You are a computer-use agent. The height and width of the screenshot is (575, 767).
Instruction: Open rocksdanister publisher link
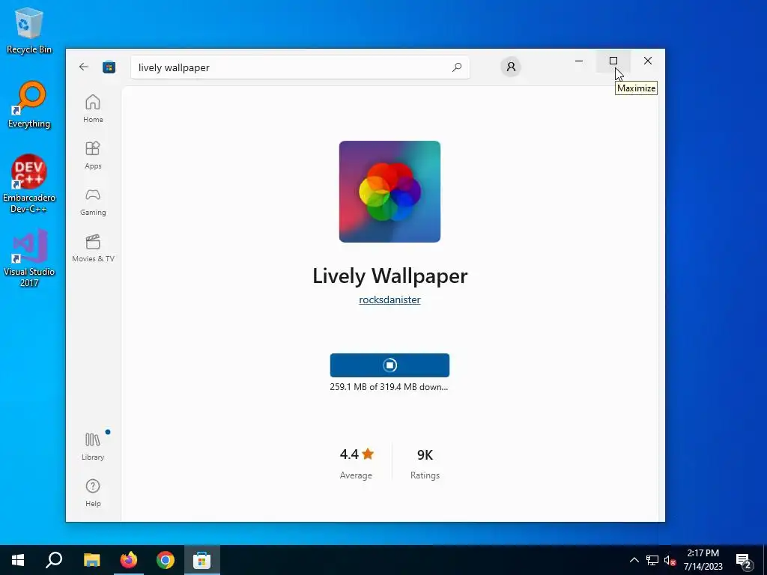[389, 299]
